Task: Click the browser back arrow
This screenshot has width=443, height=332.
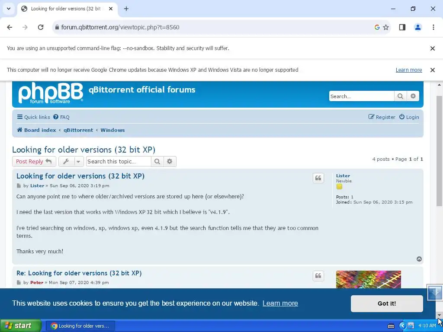Action: point(10,27)
